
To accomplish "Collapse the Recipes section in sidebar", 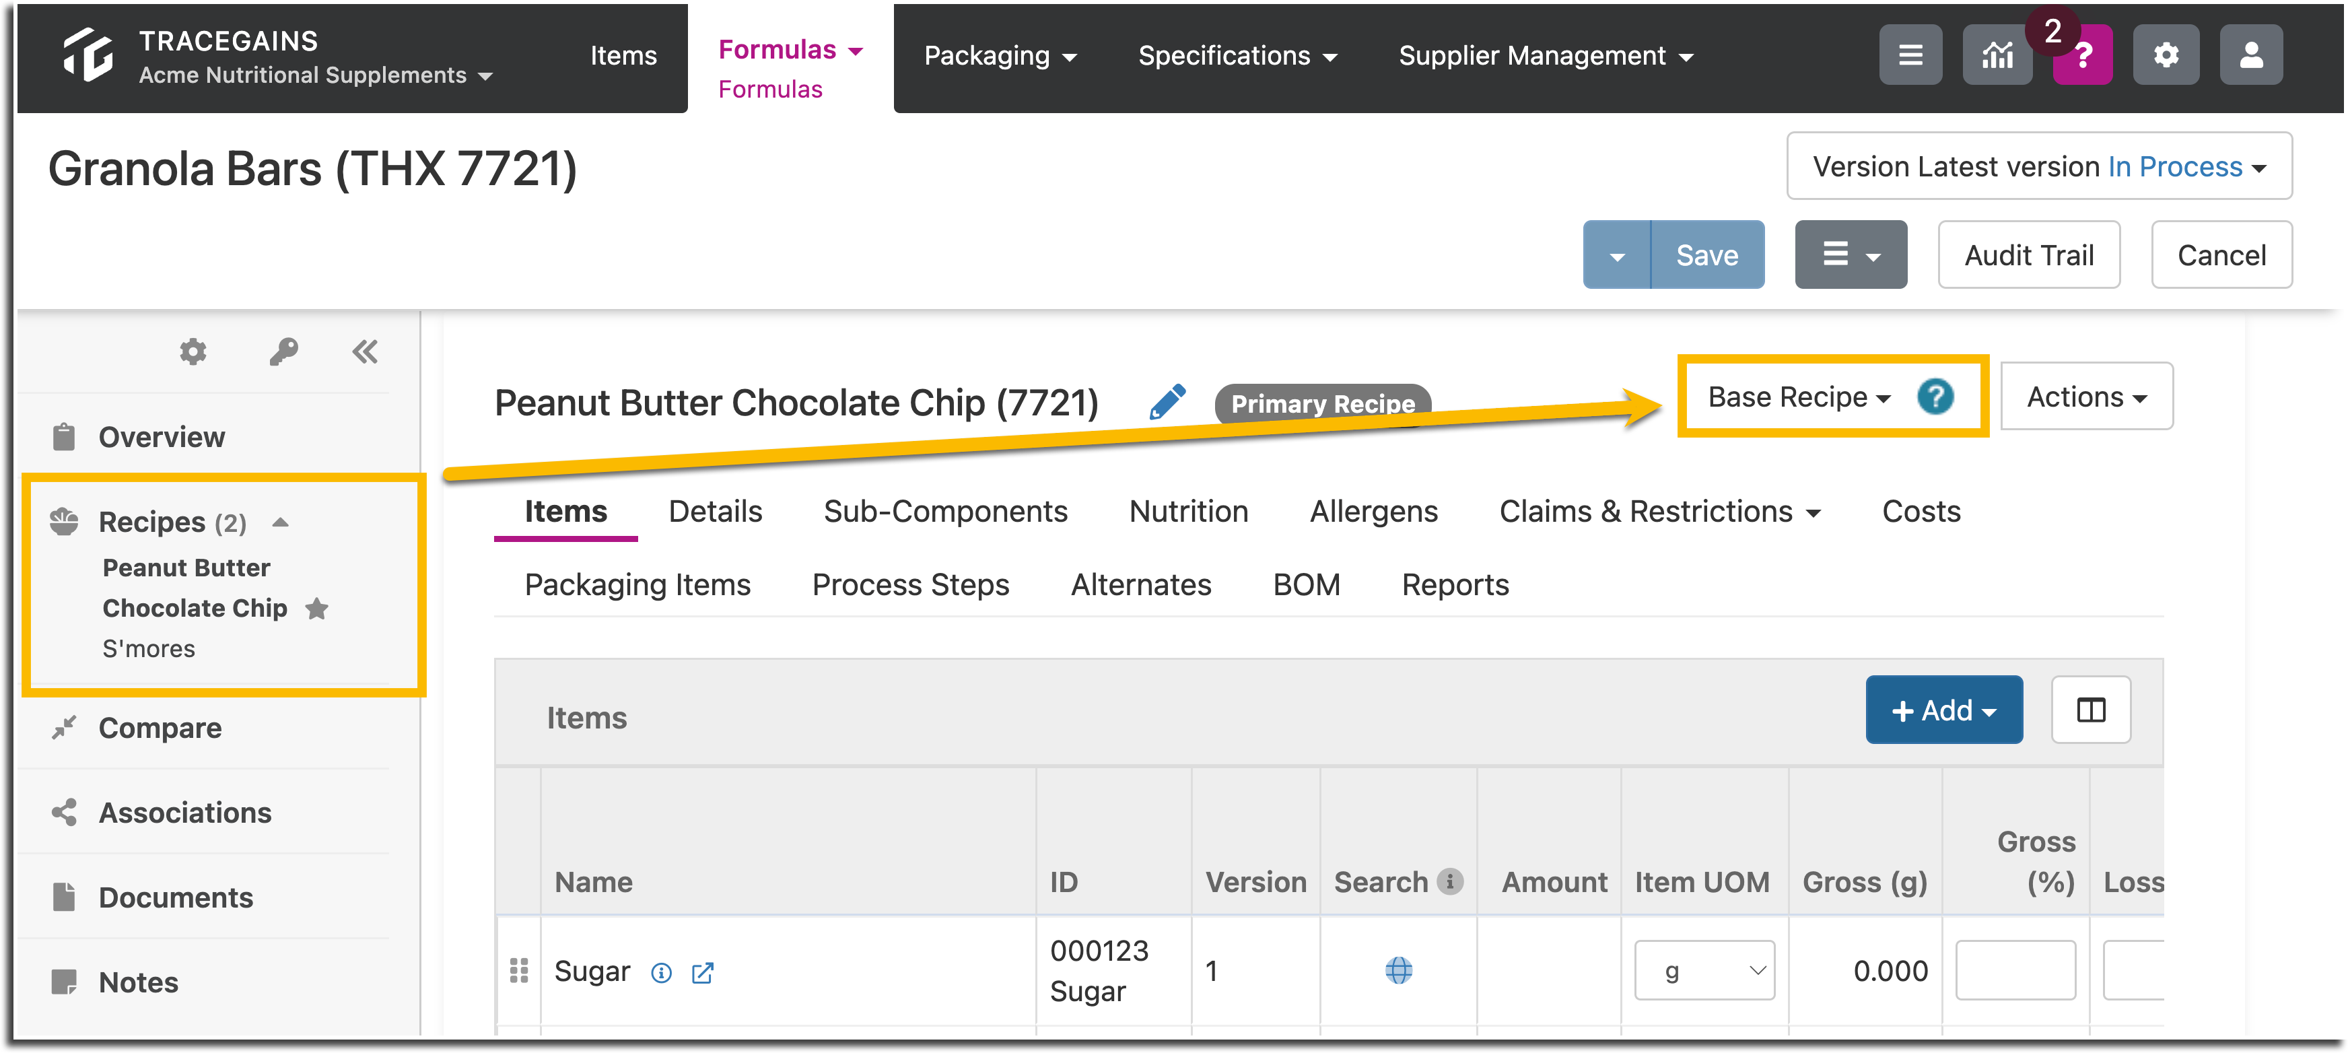I will click(280, 522).
